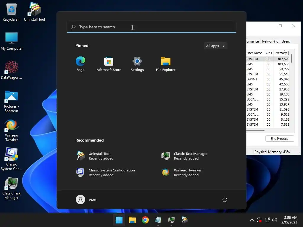
Task: Open the volume speaker tray icon
Action: tap(274, 220)
